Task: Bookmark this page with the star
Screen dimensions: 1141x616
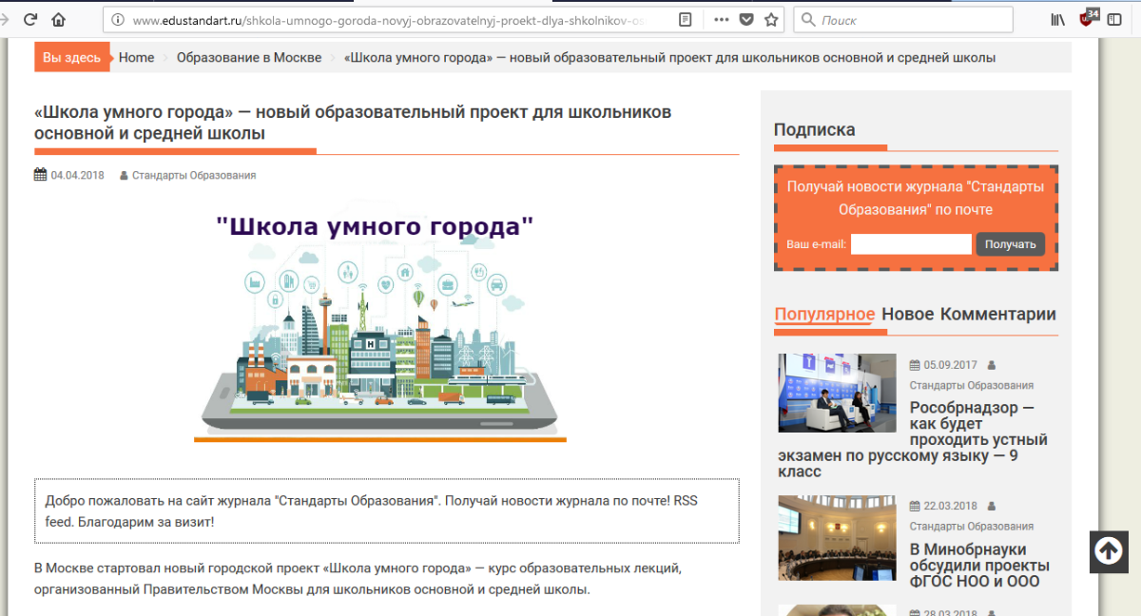Action: [771, 19]
